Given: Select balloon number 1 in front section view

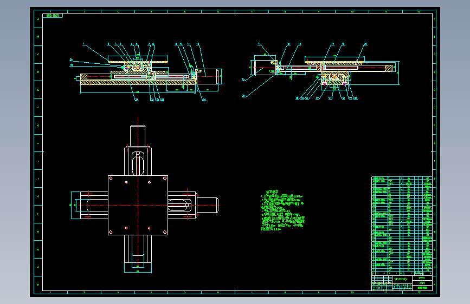Looking at the screenshot, I should point(83,44).
